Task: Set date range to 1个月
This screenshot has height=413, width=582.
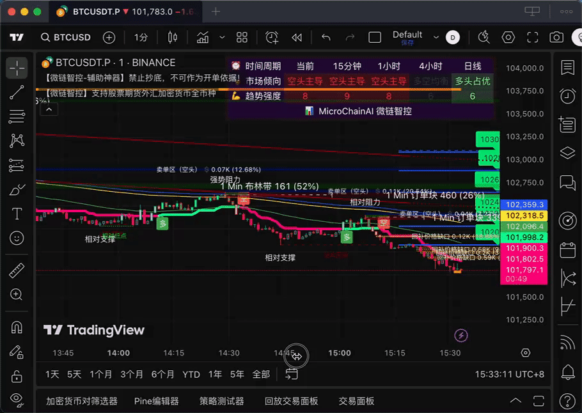Action: (x=100, y=375)
